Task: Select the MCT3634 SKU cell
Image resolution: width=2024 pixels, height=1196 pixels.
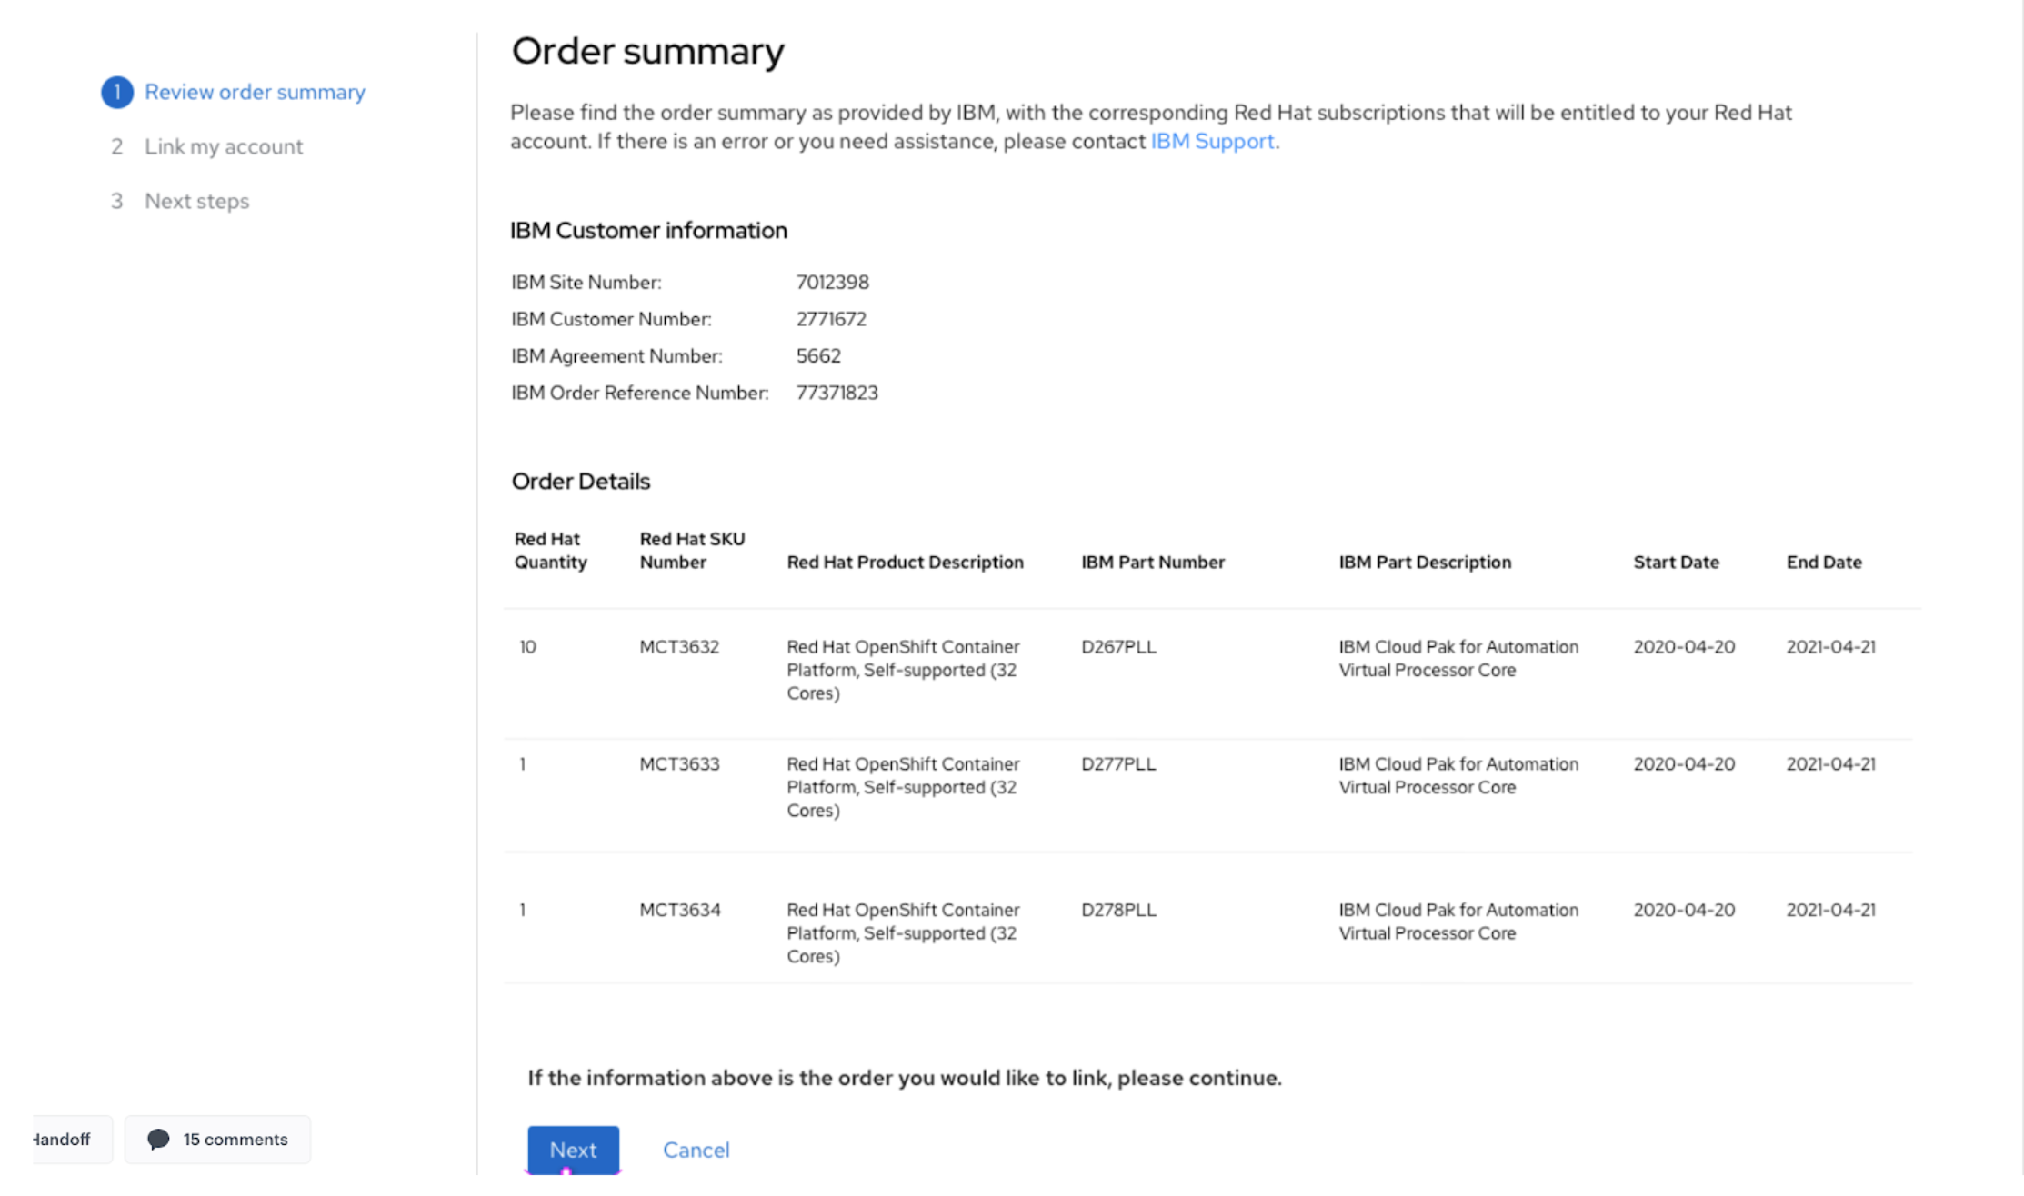Action: 680,910
